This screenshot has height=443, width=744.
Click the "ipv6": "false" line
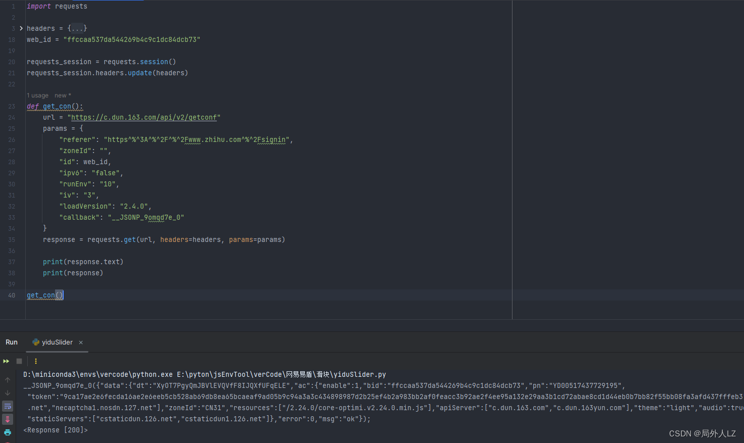click(x=91, y=173)
